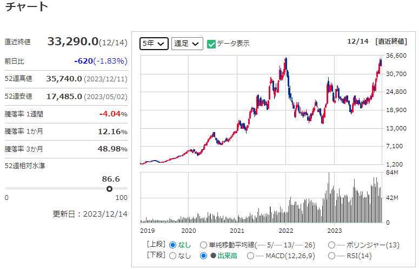Expand the 週足 interval dropdown
This screenshot has width=419, height=270.
click(x=187, y=44)
